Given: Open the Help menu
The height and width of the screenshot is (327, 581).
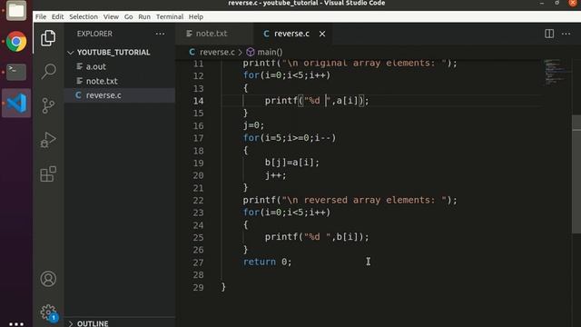Looking at the screenshot, I should point(196,16).
